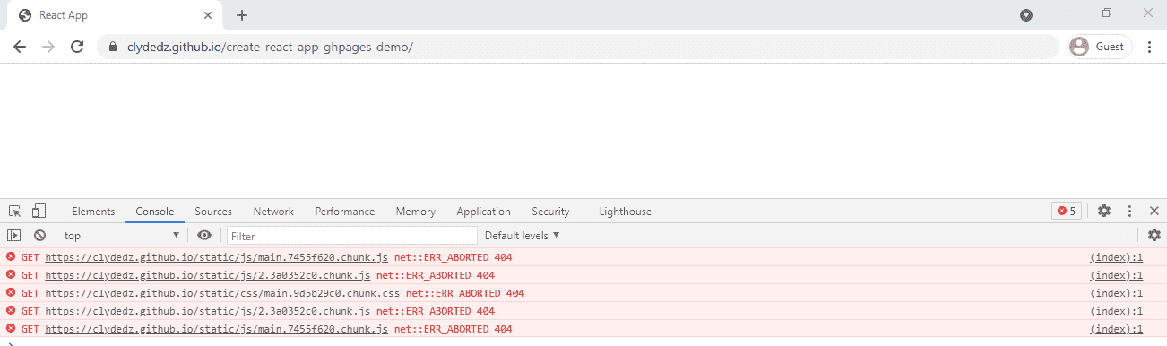Toggle the live expression eye icon
Viewport: 1167px width, 346px height.
[204, 235]
